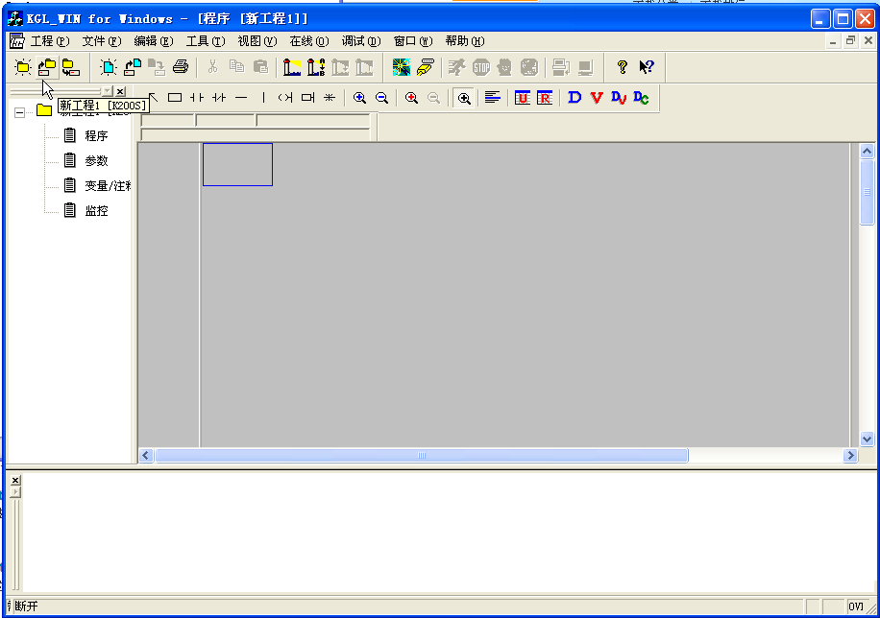Click the Find lighthouse icon

pos(292,67)
